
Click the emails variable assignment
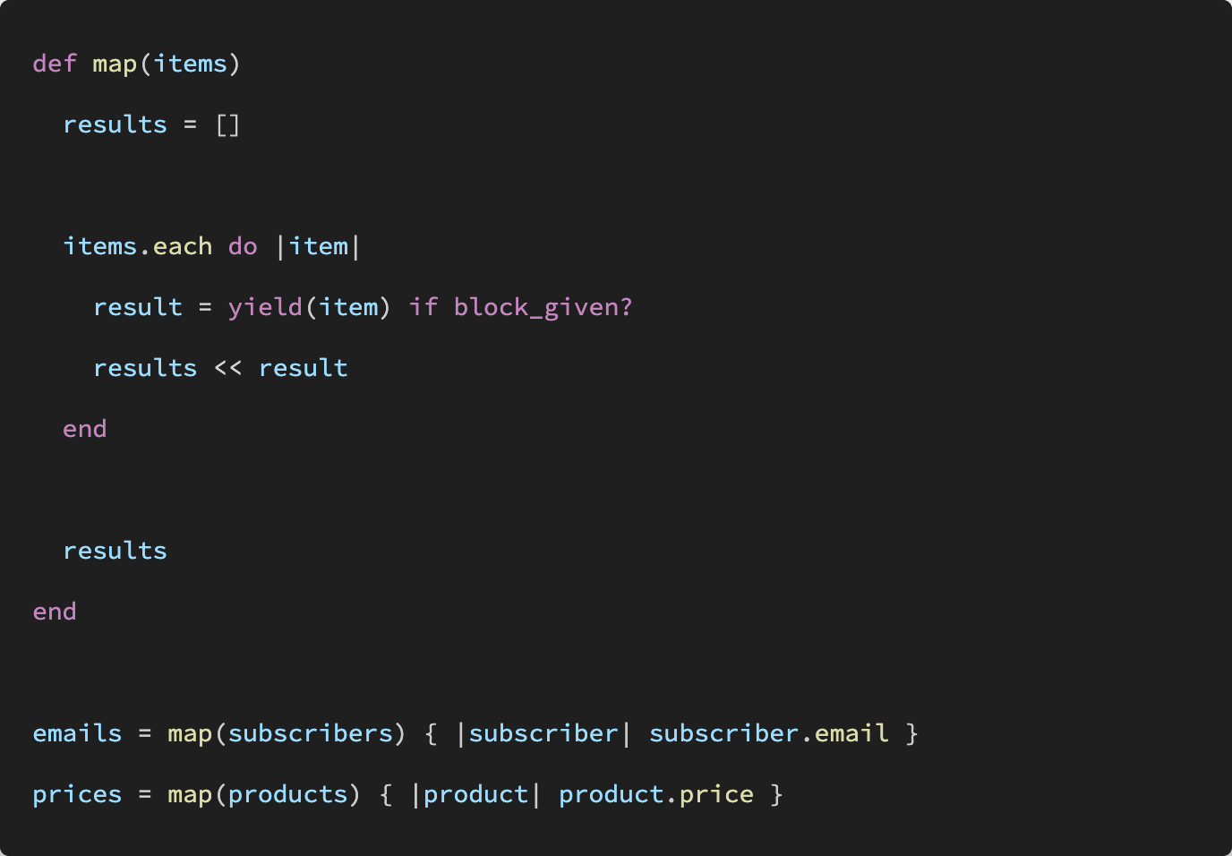point(77,733)
